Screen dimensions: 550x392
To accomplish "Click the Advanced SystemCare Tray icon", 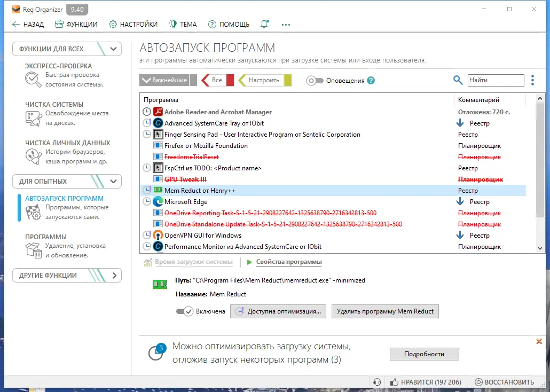I will [x=158, y=123].
